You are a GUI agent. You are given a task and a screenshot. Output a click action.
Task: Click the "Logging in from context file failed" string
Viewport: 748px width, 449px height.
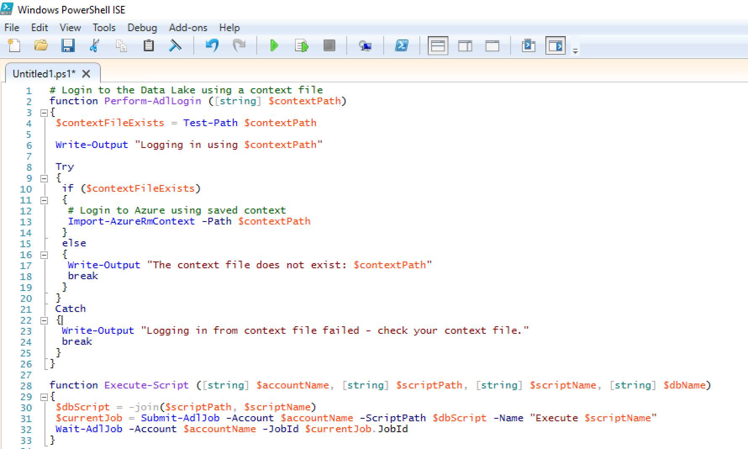(x=335, y=330)
